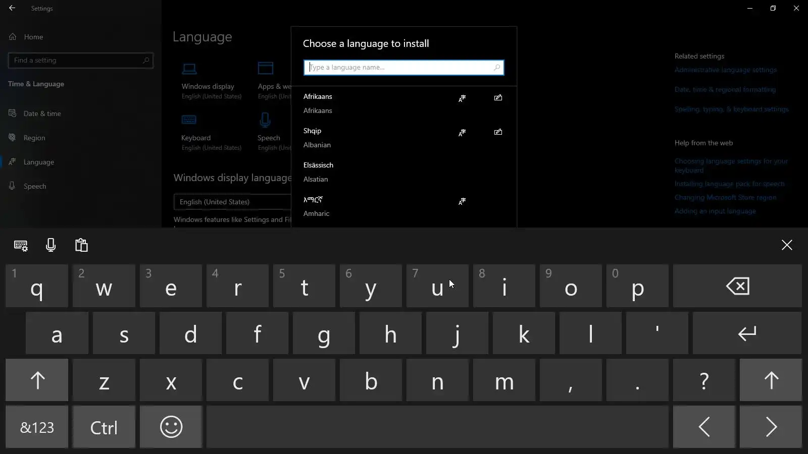The image size is (808, 454).
Task: Restore down the Settings window
Action: (x=773, y=8)
